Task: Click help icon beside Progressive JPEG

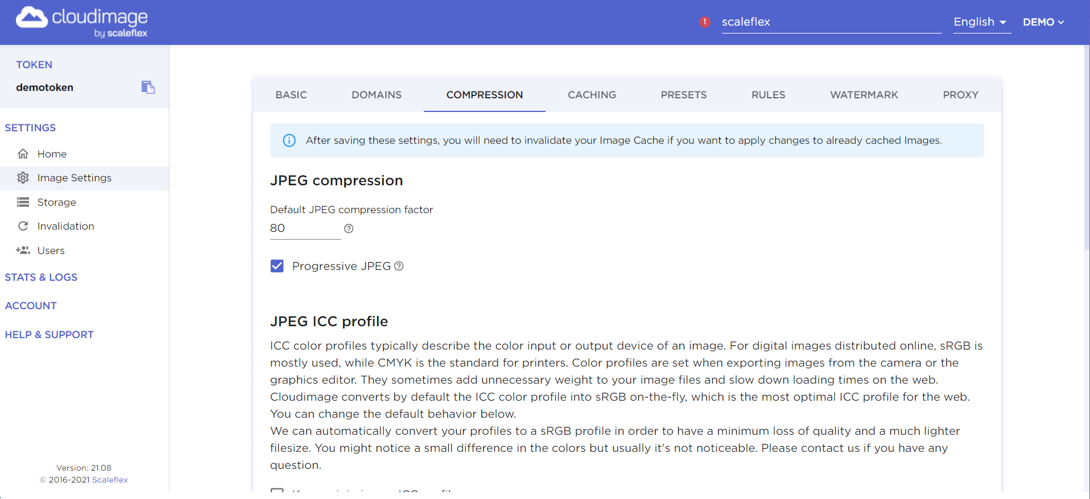Action: click(x=399, y=266)
